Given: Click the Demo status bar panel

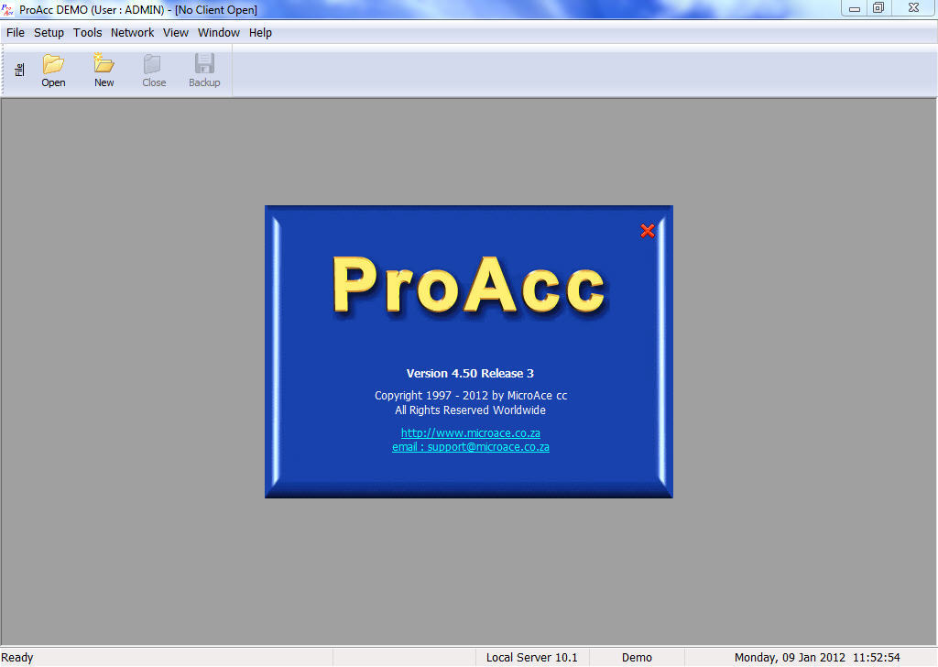Looking at the screenshot, I should 636,657.
